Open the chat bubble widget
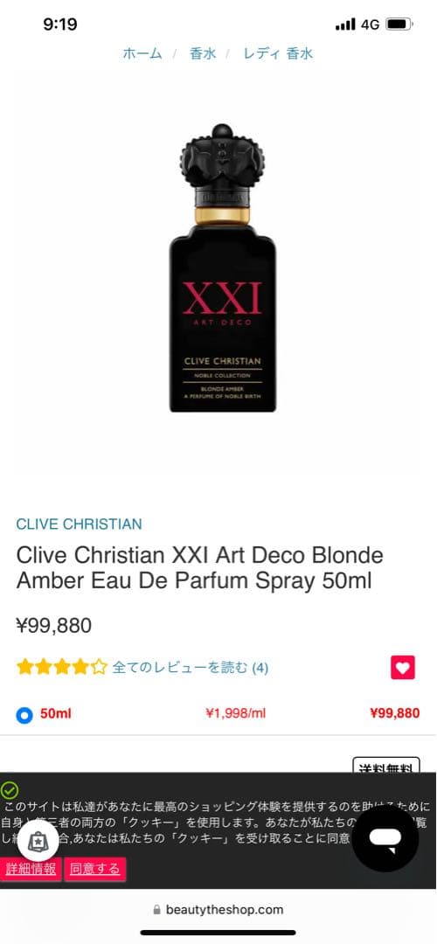The width and height of the screenshot is (437, 944). point(385,838)
